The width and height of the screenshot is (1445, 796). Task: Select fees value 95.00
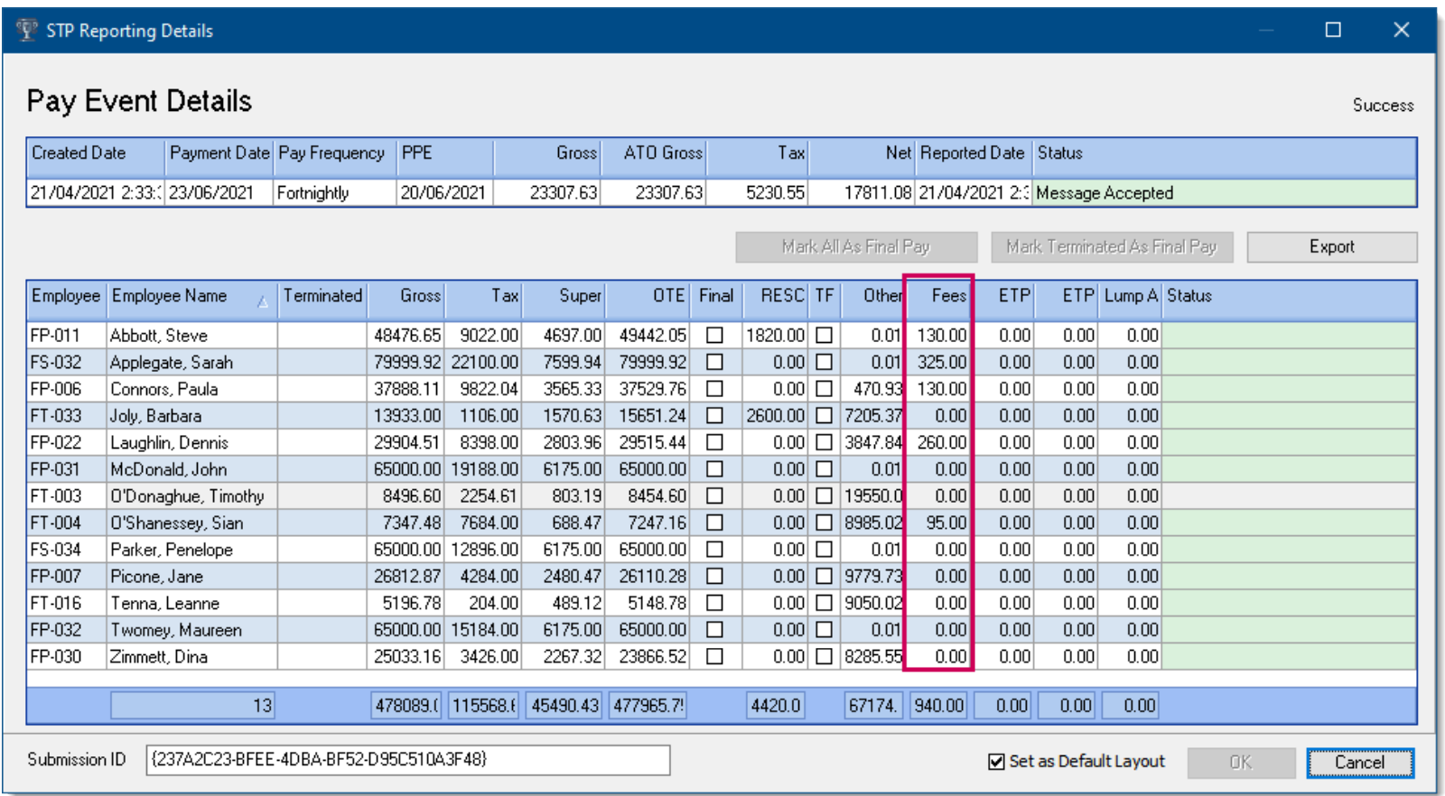click(938, 523)
